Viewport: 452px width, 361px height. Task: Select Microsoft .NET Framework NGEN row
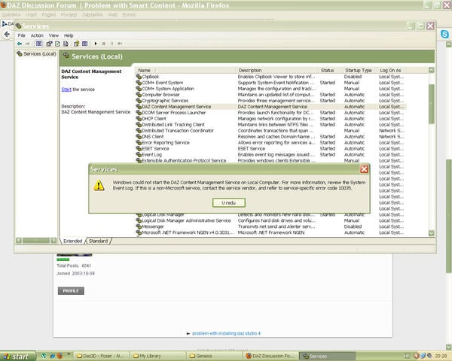(270, 232)
